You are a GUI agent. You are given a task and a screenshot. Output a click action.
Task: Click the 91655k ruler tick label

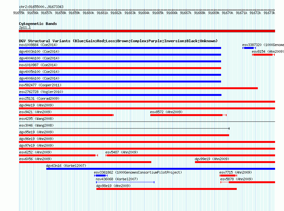click(x=19, y=13)
